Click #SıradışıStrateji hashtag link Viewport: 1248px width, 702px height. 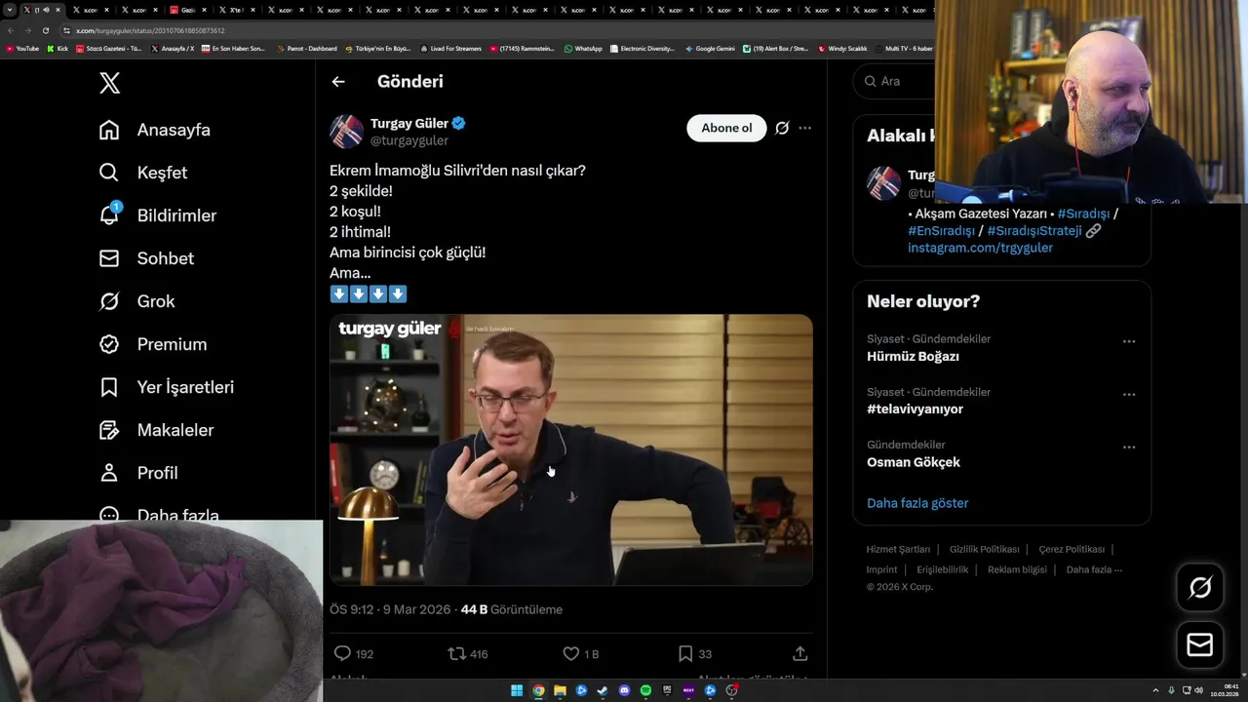(1034, 231)
